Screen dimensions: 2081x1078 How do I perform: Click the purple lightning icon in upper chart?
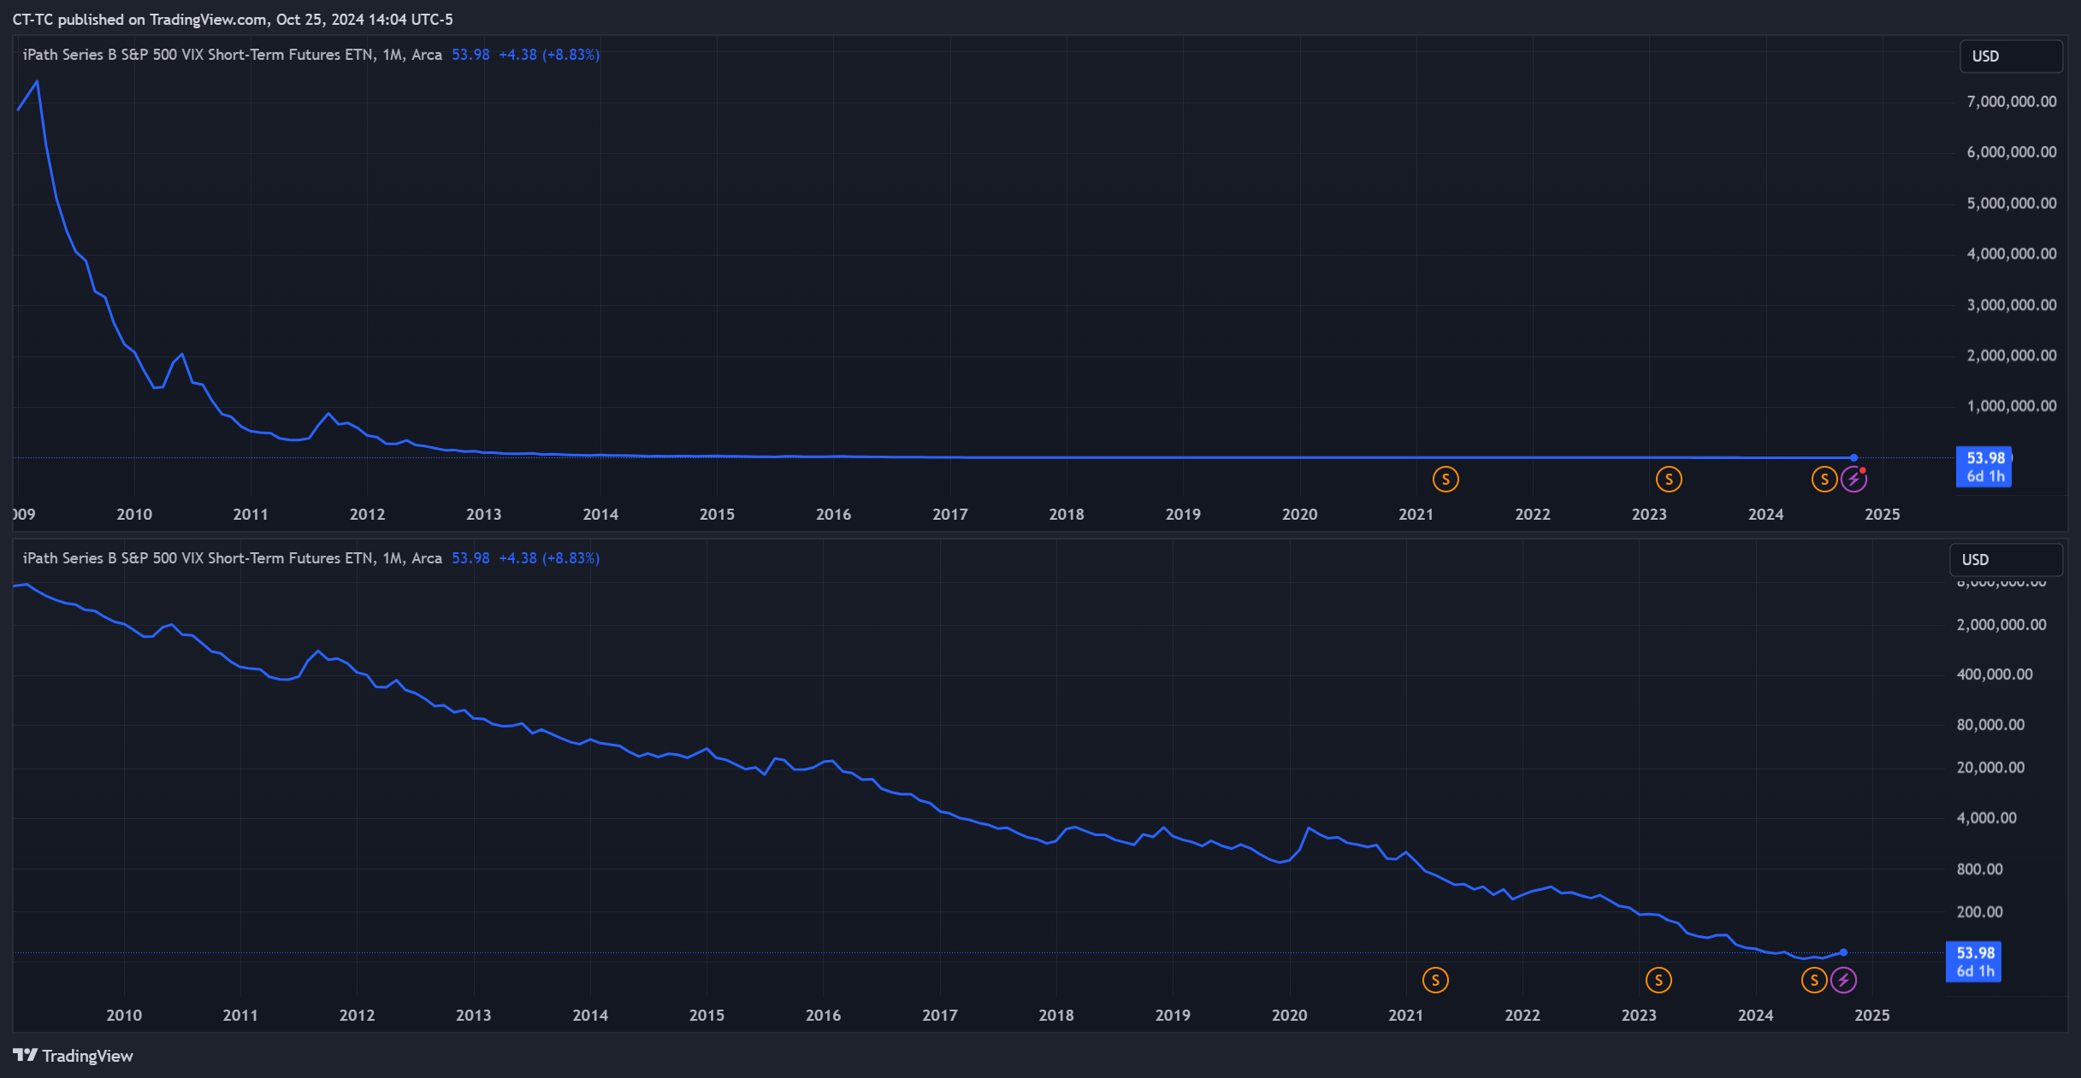[1853, 480]
